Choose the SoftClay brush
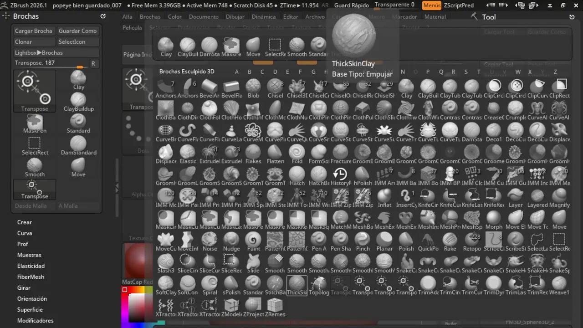This screenshot has width=583, height=328. 166,285
